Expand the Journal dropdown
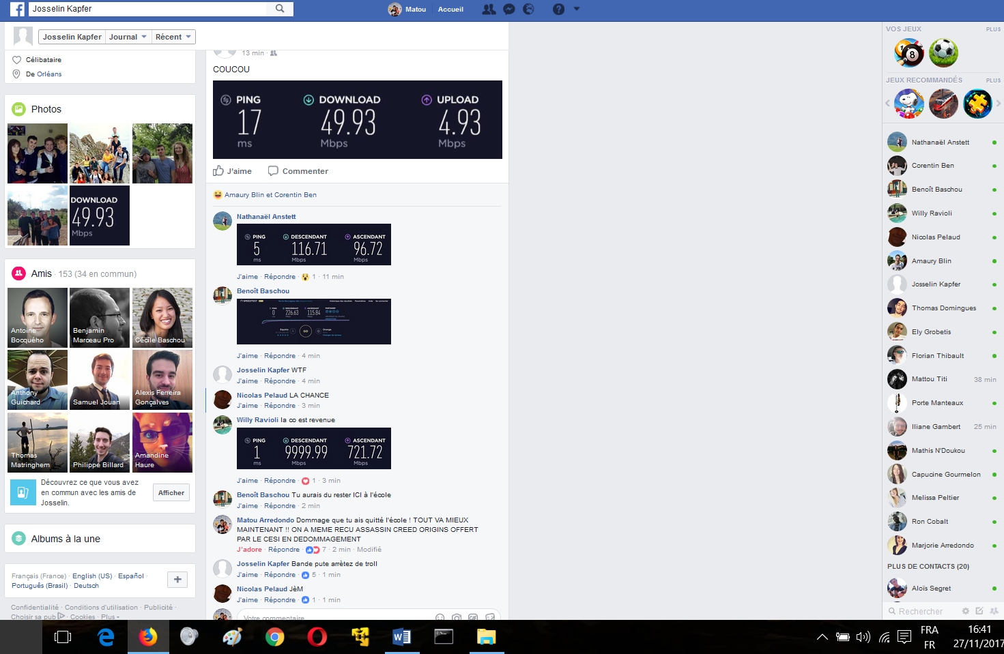This screenshot has height=654, width=1004. [x=128, y=37]
